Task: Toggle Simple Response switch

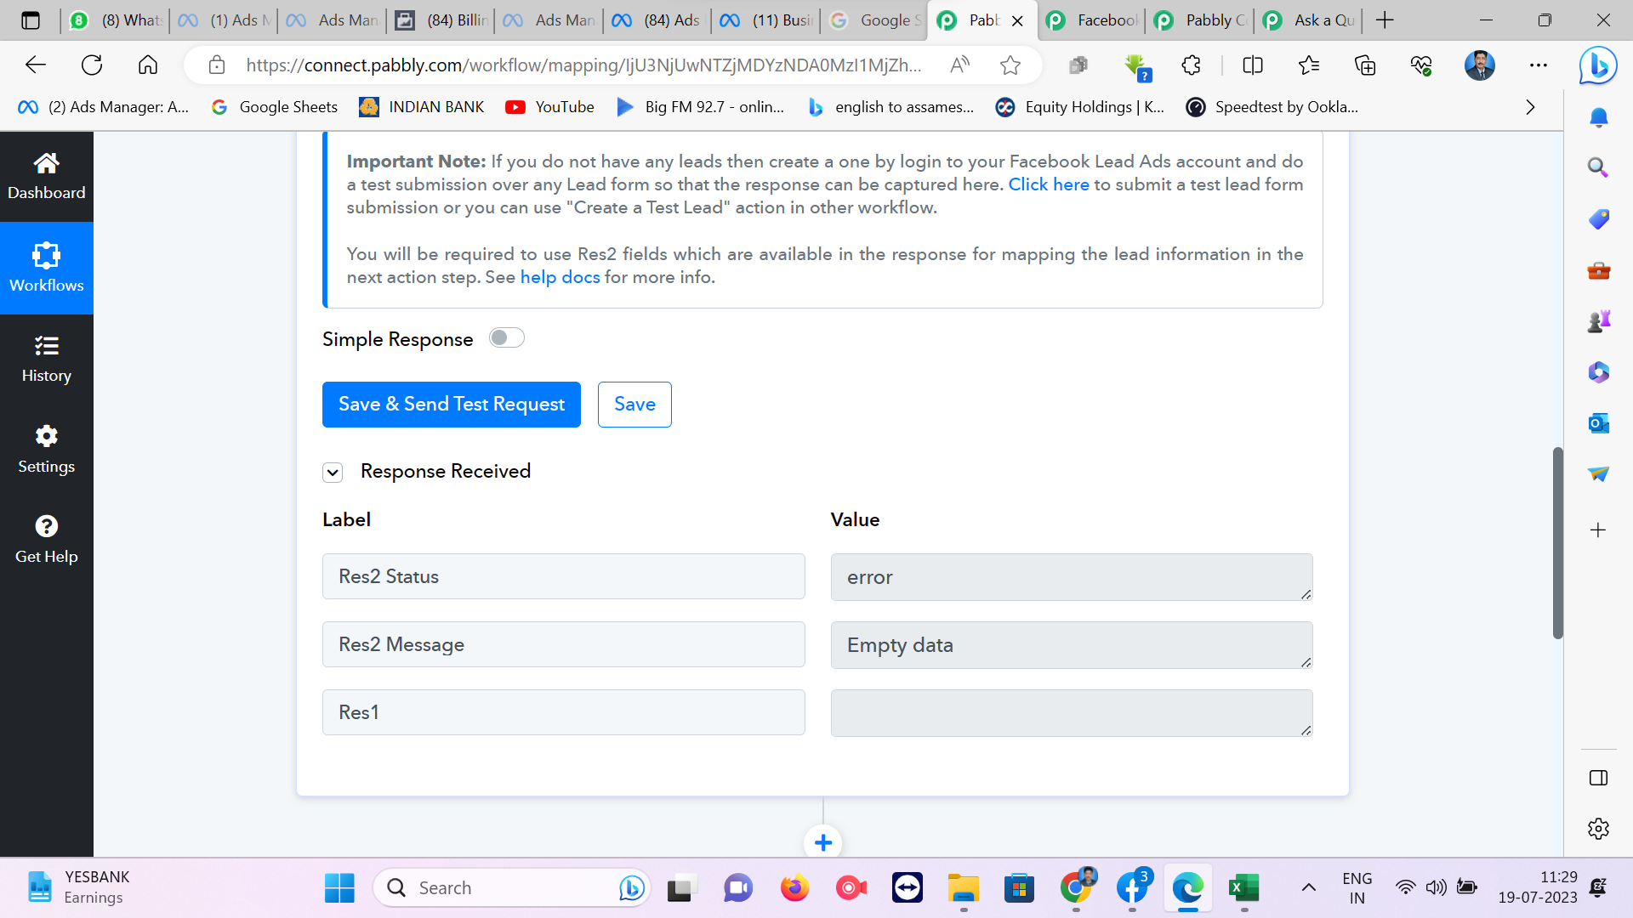Action: tap(507, 338)
